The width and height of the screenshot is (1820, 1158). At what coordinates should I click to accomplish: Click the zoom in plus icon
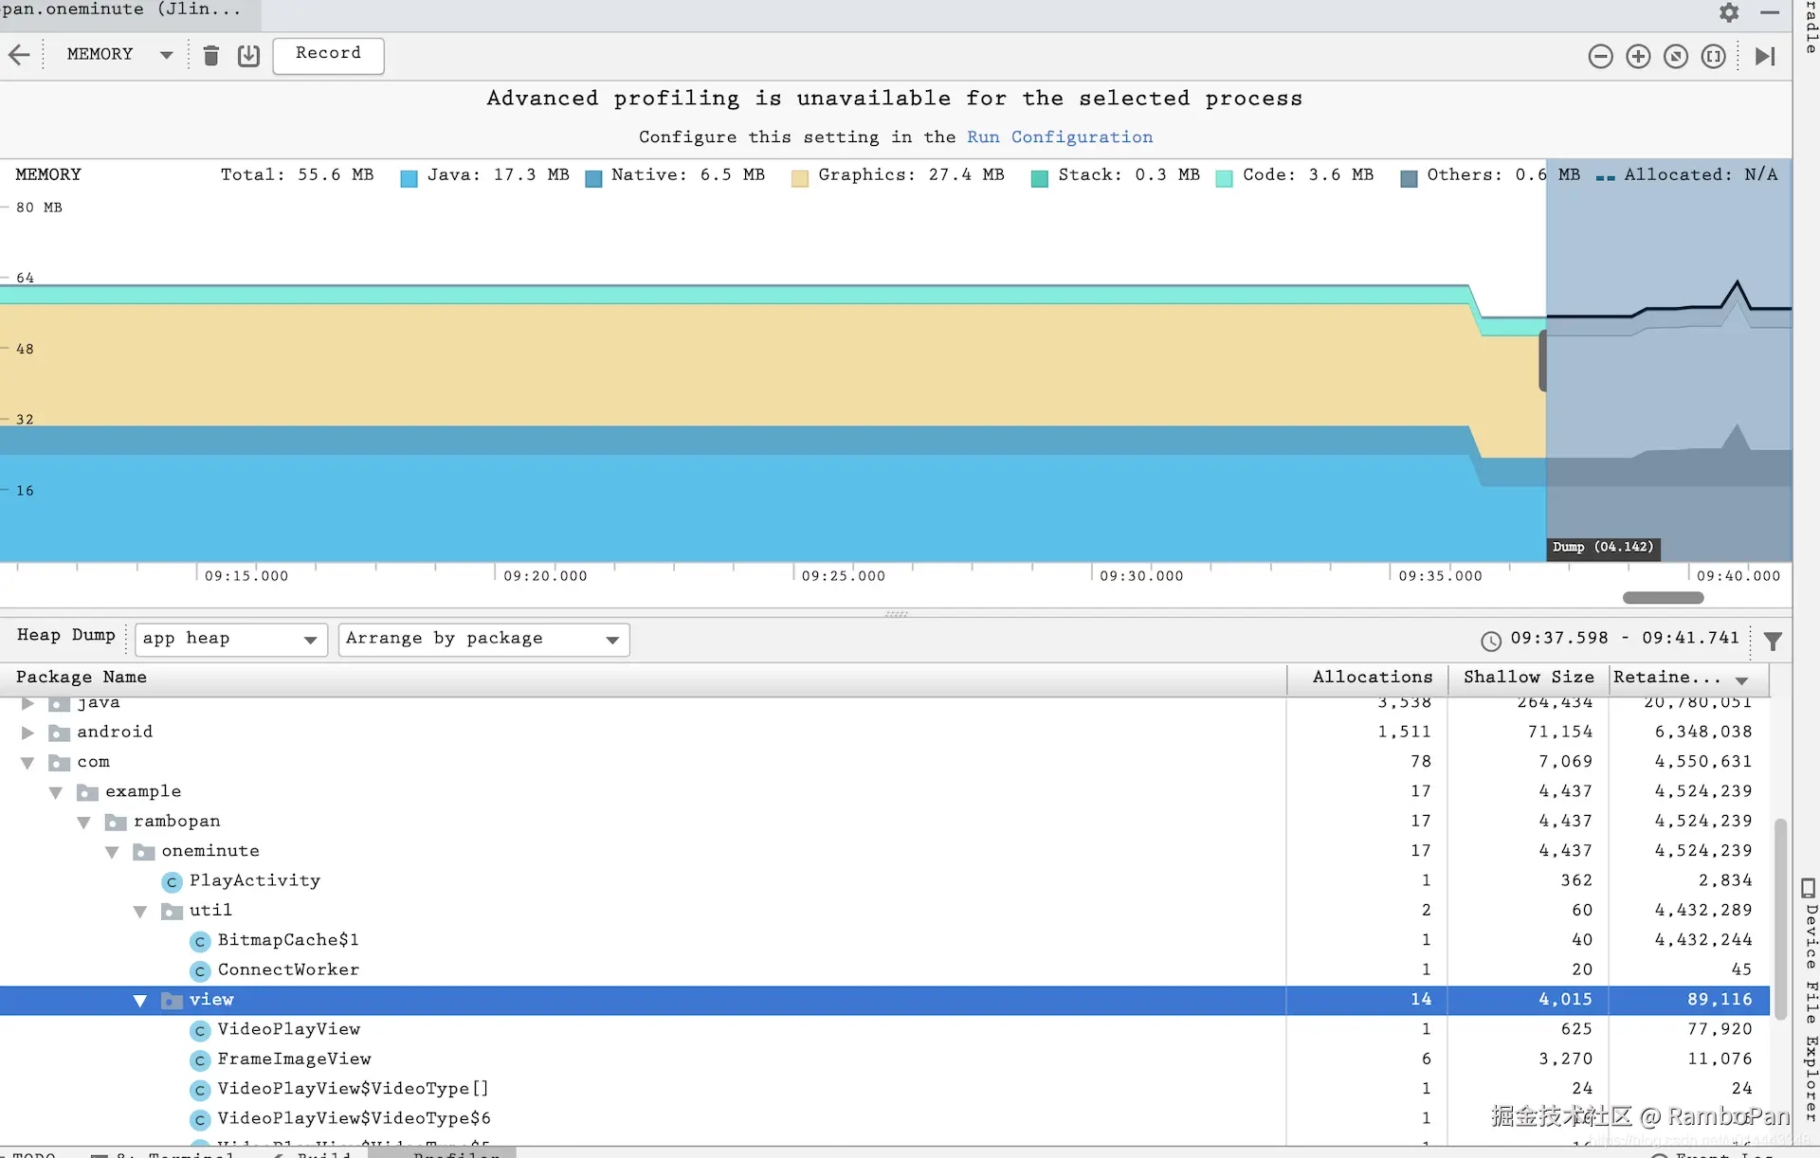[1638, 57]
